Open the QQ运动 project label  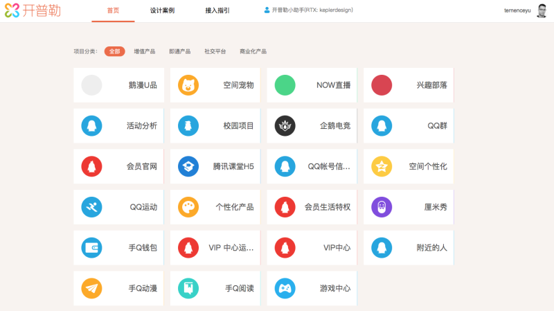[143, 207]
